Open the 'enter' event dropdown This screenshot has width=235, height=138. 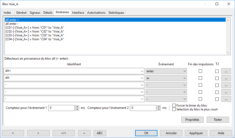184,71
